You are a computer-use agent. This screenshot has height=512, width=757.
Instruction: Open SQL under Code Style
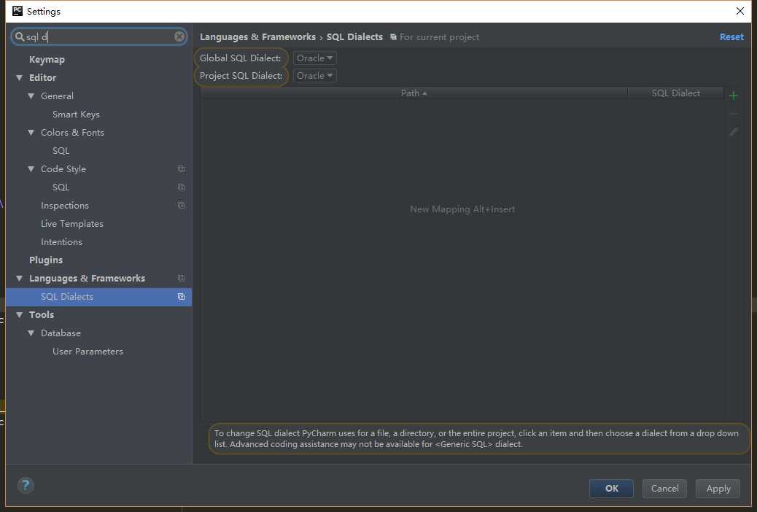tap(61, 187)
